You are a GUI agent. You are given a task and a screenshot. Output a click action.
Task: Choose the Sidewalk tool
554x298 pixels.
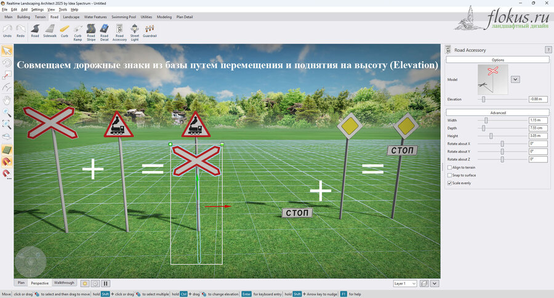pyautogui.click(x=50, y=31)
